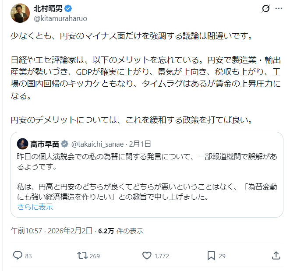Viewport: 290px width, 271px height.
Task: Click verified badge next to 高市早苗
Action: click(64, 144)
